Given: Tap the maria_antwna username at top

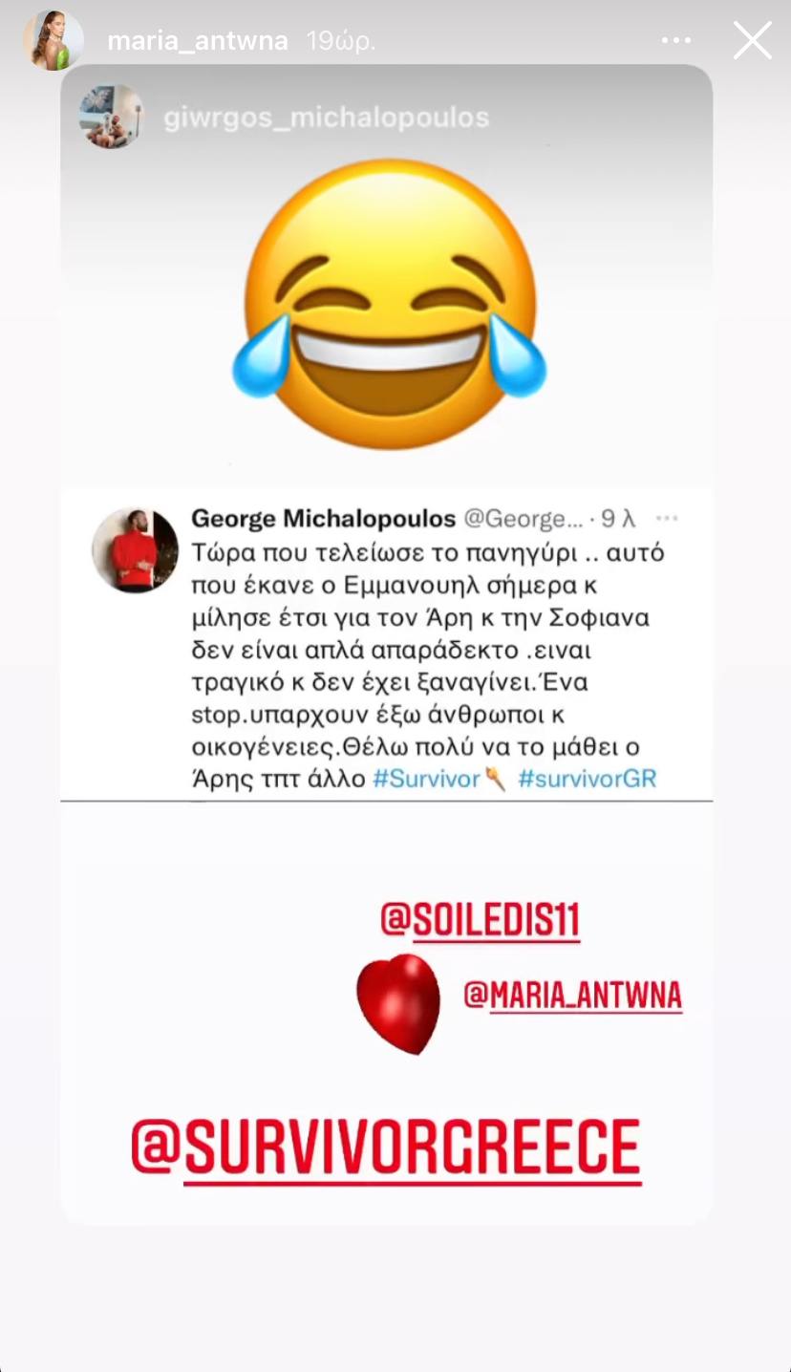Looking at the screenshot, I should pyautogui.click(x=198, y=41).
